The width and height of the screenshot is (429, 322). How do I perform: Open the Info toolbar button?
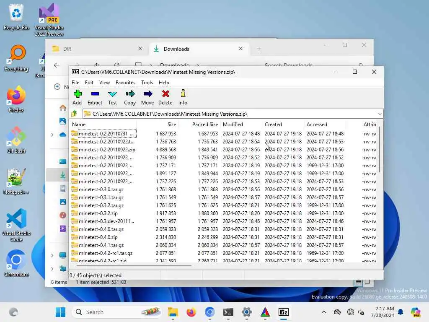[x=183, y=97]
